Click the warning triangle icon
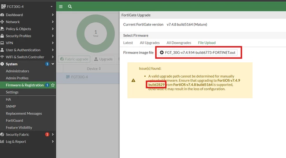 pyautogui.click(x=133, y=80)
